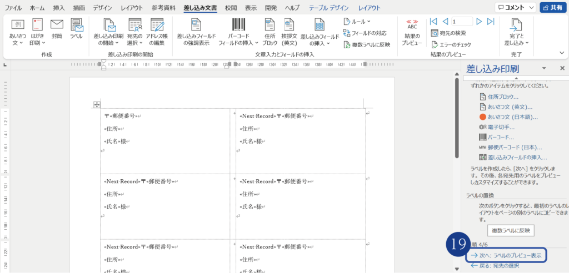The width and height of the screenshot is (569, 273).
Task: Click 差し込みフィールドの強調表示 icon
Action: tap(196, 31)
